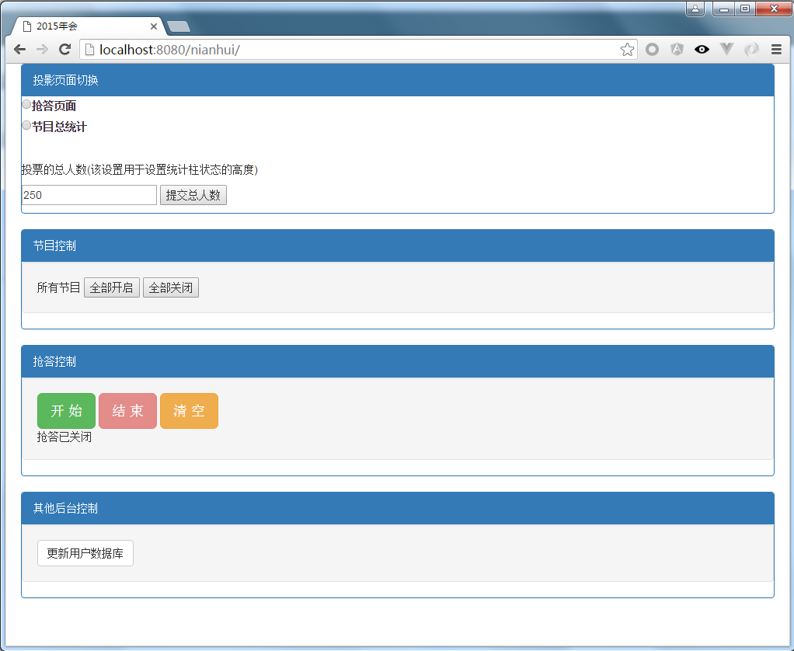This screenshot has height=651, width=794.
Task: Click the Chrome user profile icon
Action: point(695,9)
